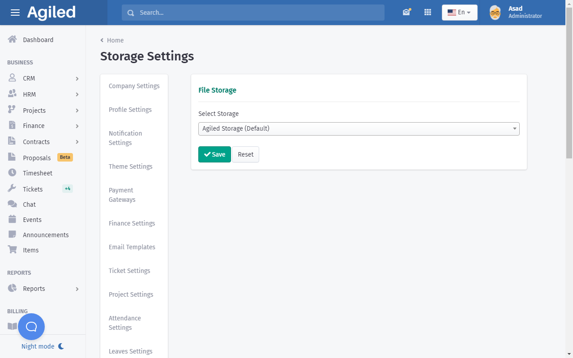Click the Reset button

[x=245, y=154]
